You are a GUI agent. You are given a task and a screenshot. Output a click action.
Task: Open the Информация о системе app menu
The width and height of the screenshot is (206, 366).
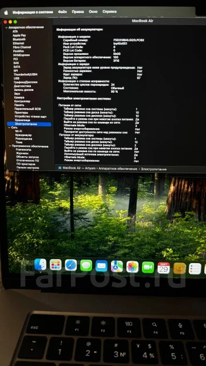pos(33,12)
